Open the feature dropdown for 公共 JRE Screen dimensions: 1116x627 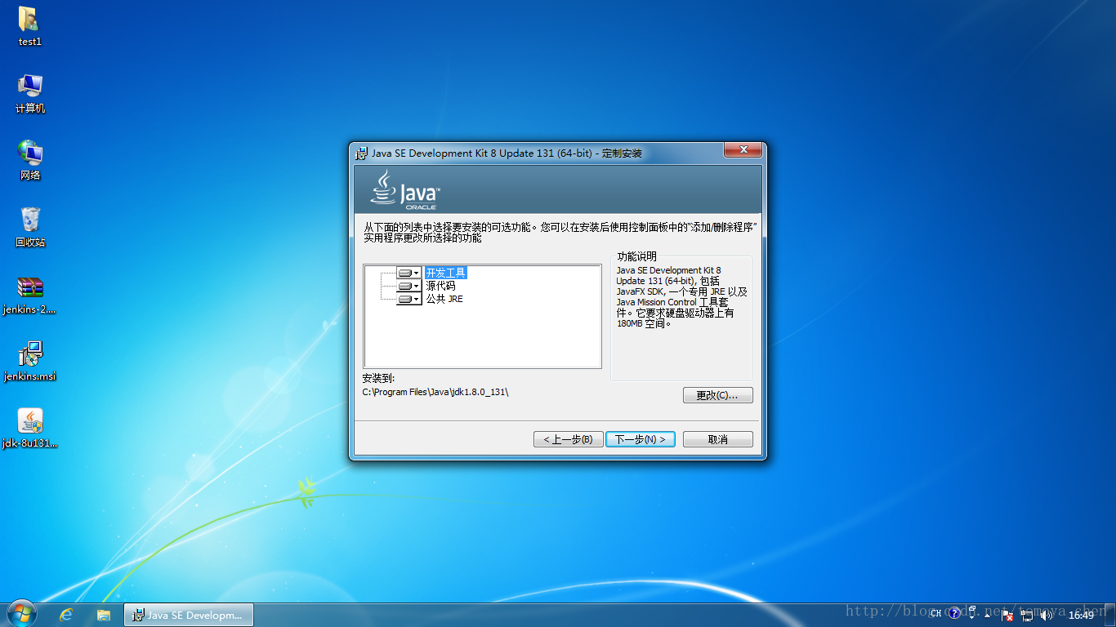[x=409, y=299]
